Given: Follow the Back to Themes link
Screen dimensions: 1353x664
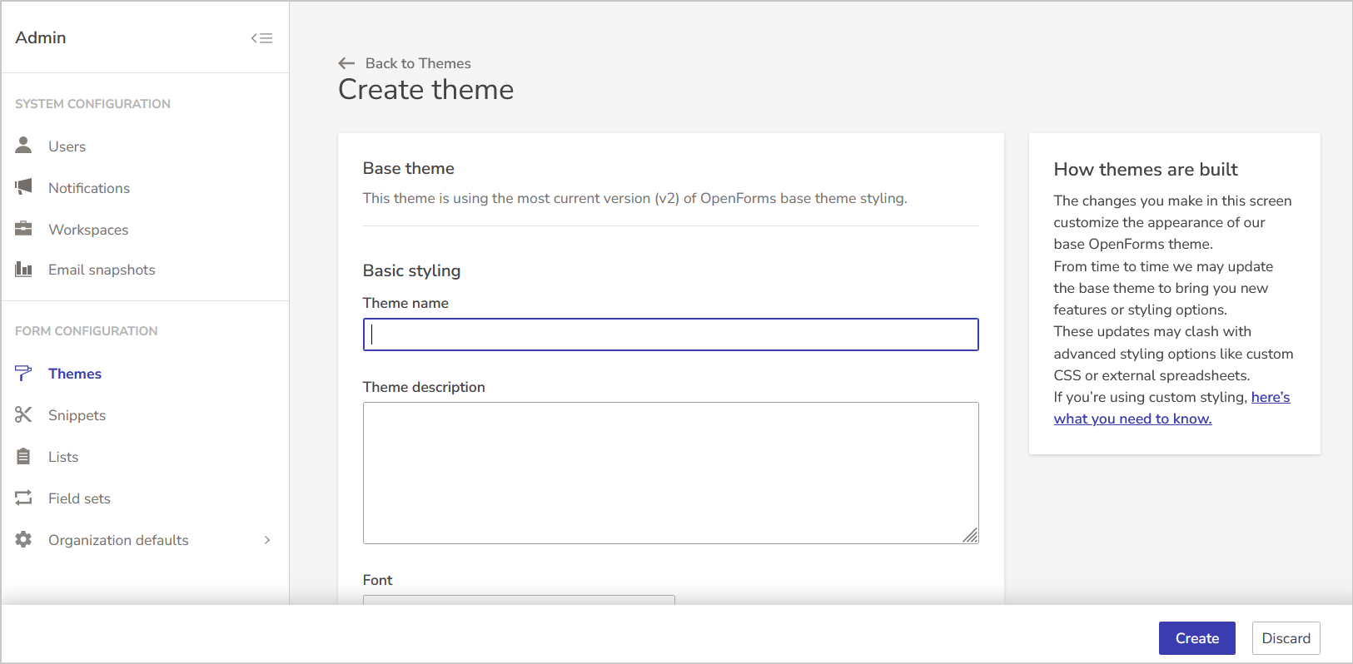Looking at the screenshot, I should [418, 63].
